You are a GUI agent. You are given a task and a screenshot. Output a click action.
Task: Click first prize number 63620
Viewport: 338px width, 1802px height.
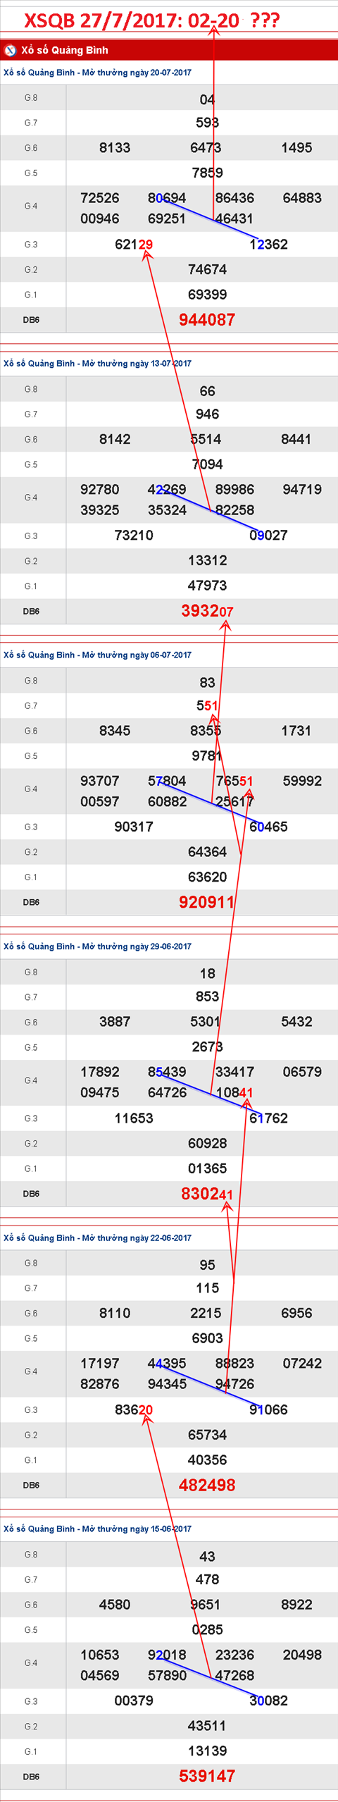coord(207,877)
